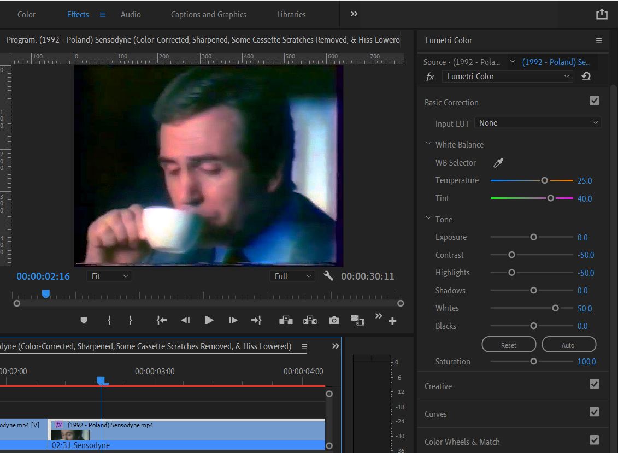The height and width of the screenshot is (453, 618).
Task: Open the timeline sequence panel menu
Action: coord(304,346)
